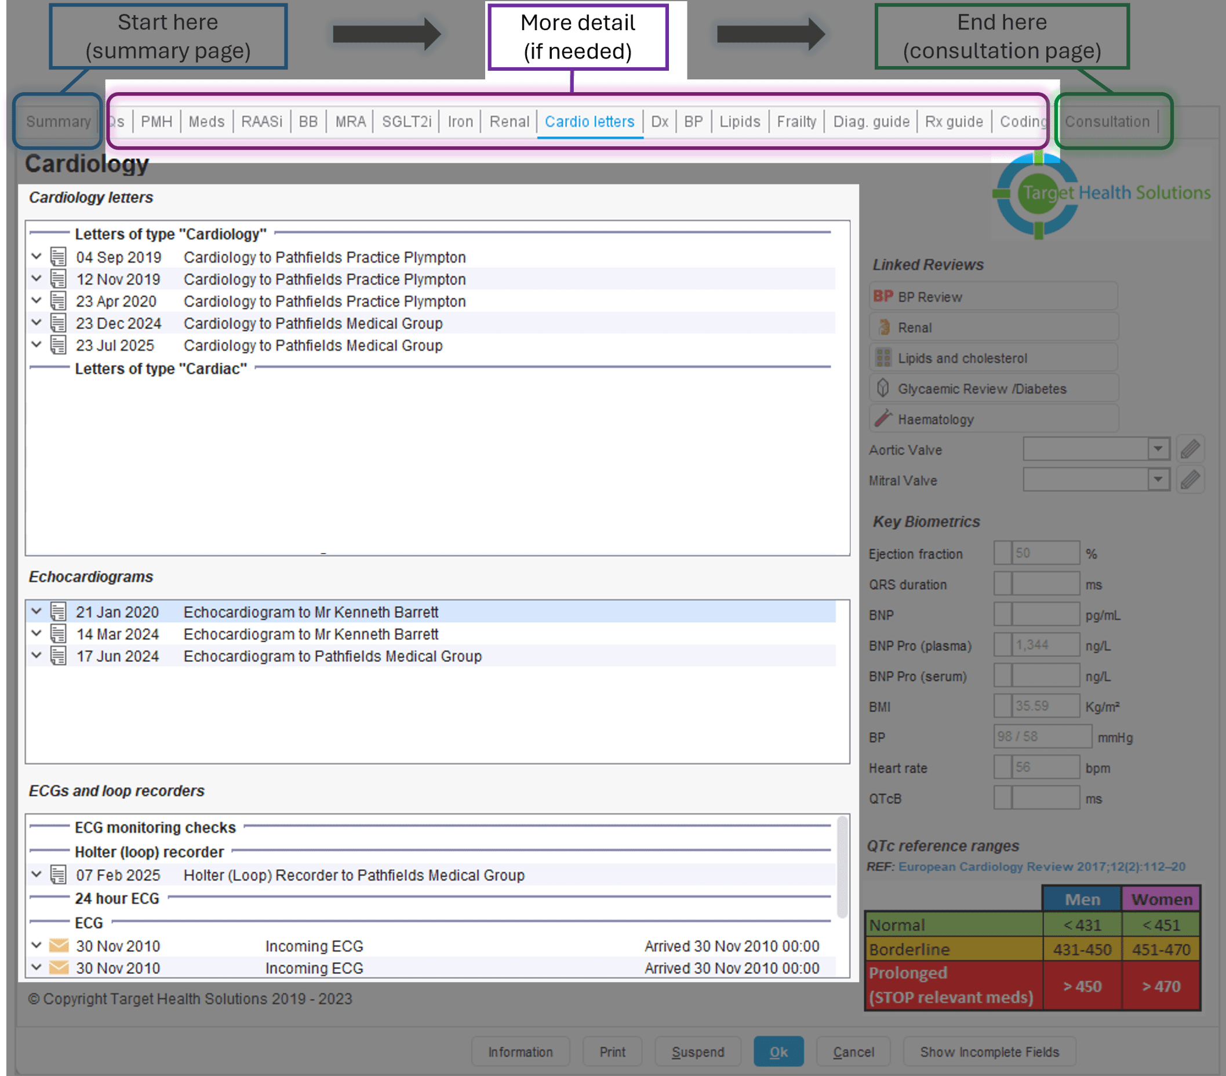Open Mitral Valve dropdown
This screenshot has width=1226, height=1076.
[1158, 480]
